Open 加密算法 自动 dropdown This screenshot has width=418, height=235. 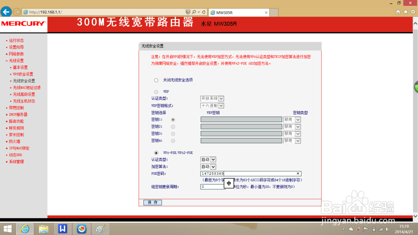click(x=208, y=167)
